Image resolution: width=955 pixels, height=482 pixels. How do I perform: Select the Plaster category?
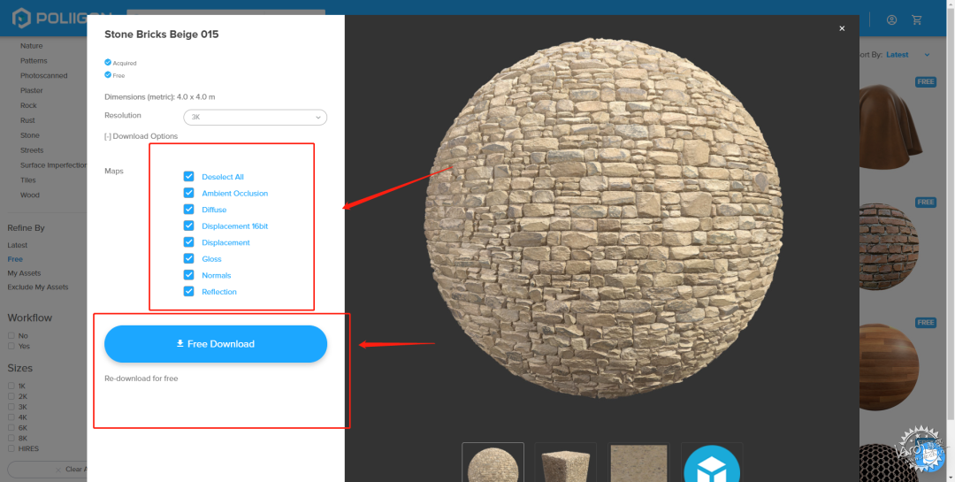pos(32,91)
